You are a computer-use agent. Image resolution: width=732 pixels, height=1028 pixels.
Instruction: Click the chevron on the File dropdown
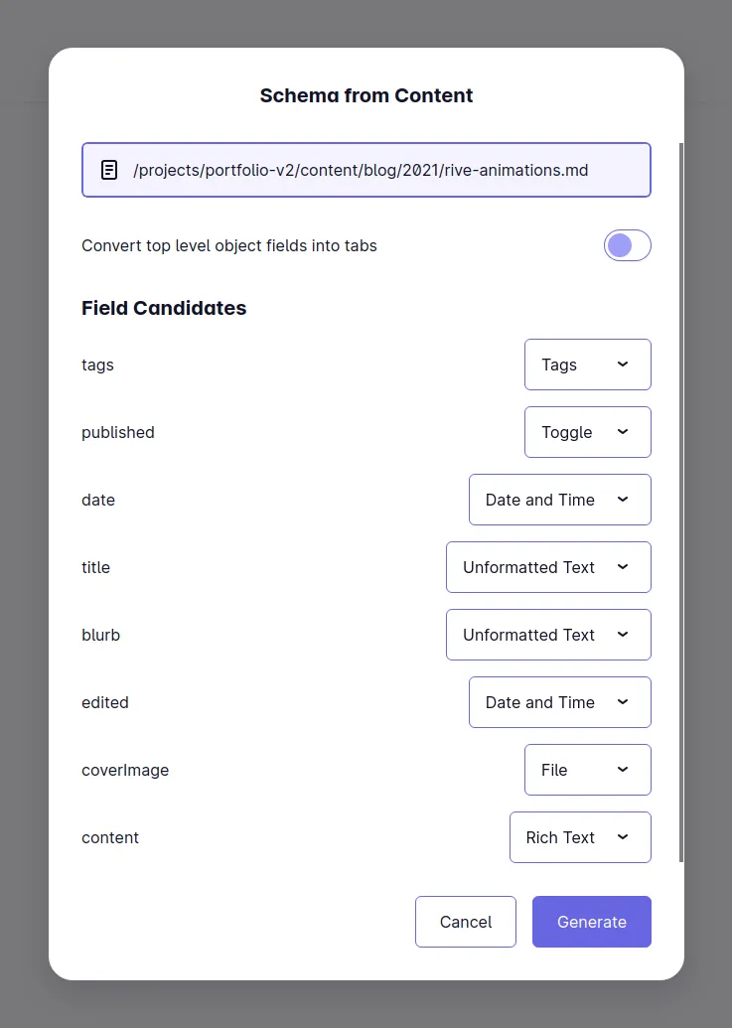coord(622,770)
